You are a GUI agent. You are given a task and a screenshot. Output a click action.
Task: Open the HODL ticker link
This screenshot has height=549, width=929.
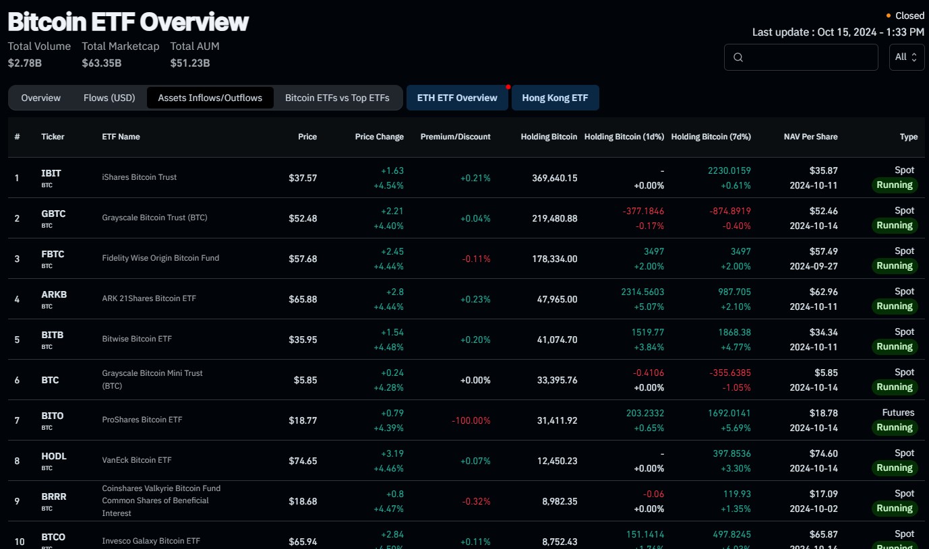54,457
